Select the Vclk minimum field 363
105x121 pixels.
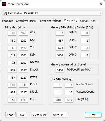coord(12,48)
